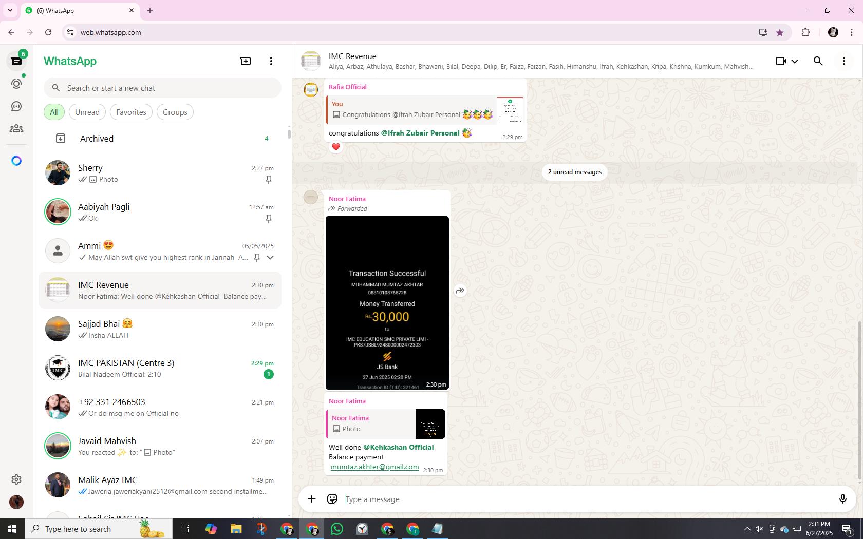Open the emoji and sticker picker
This screenshot has height=539, width=863.
pos(332,499)
